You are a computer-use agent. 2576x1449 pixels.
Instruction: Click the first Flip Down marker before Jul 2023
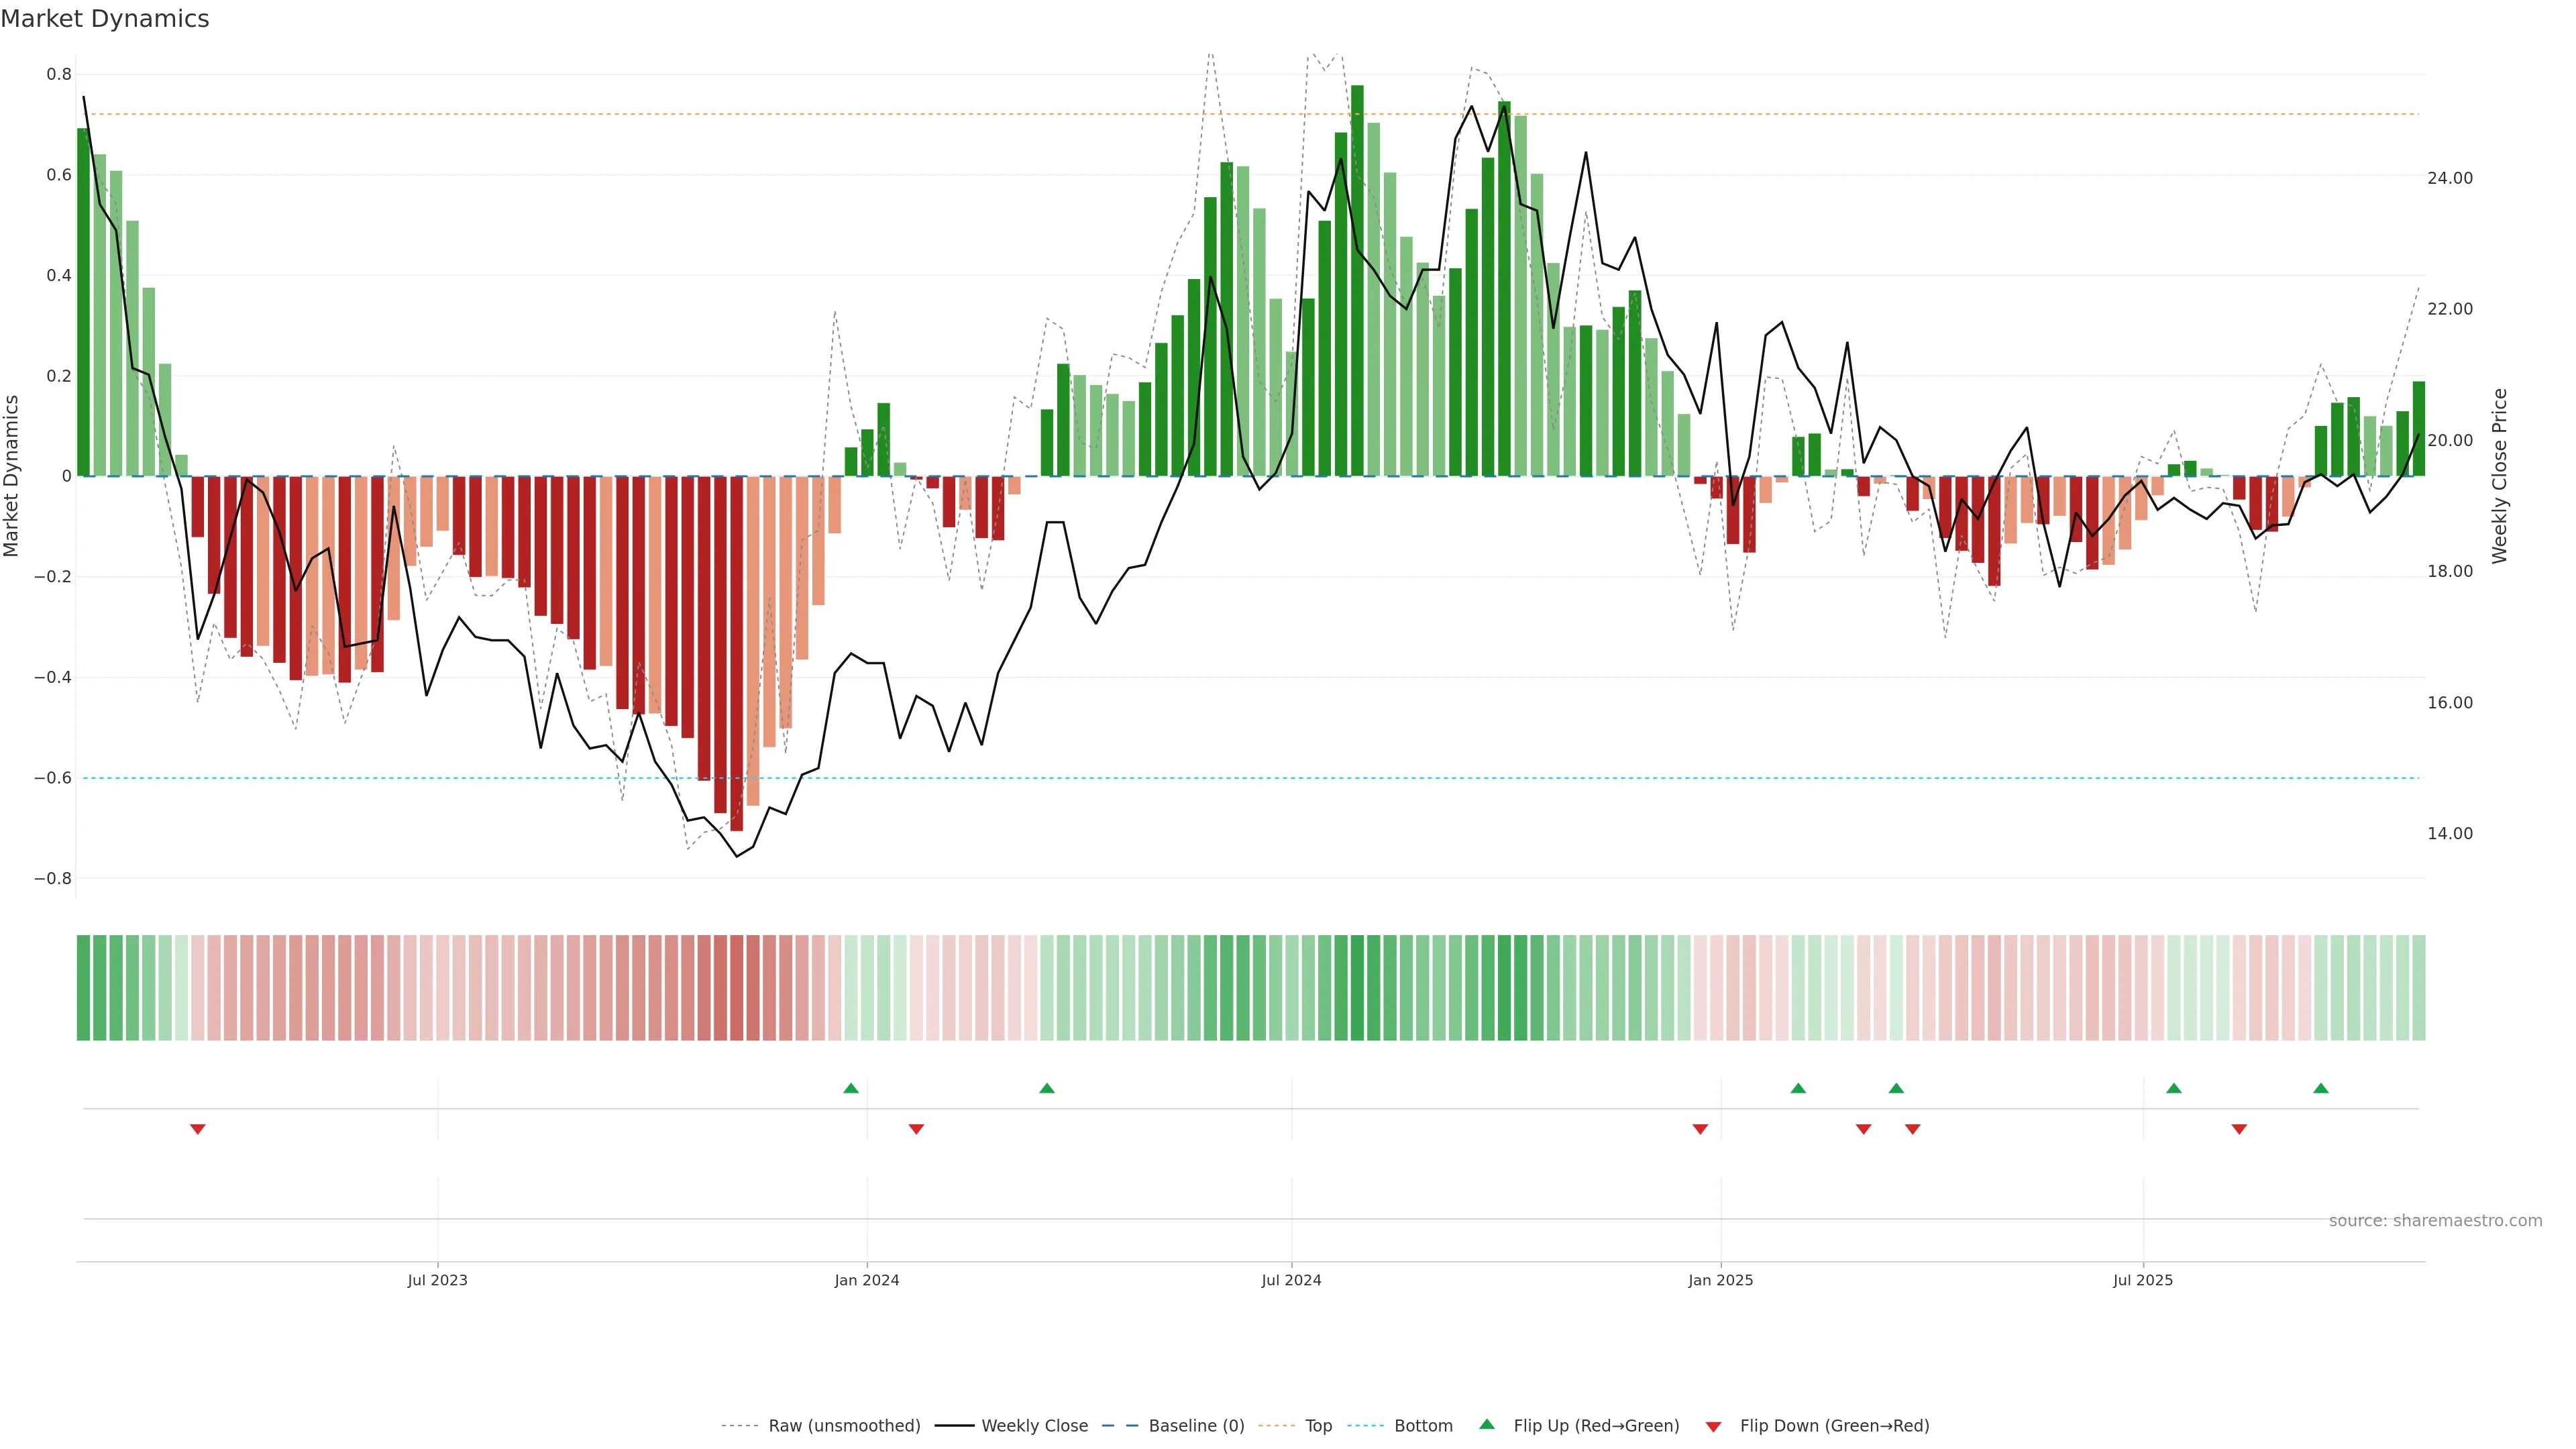(198, 1129)
